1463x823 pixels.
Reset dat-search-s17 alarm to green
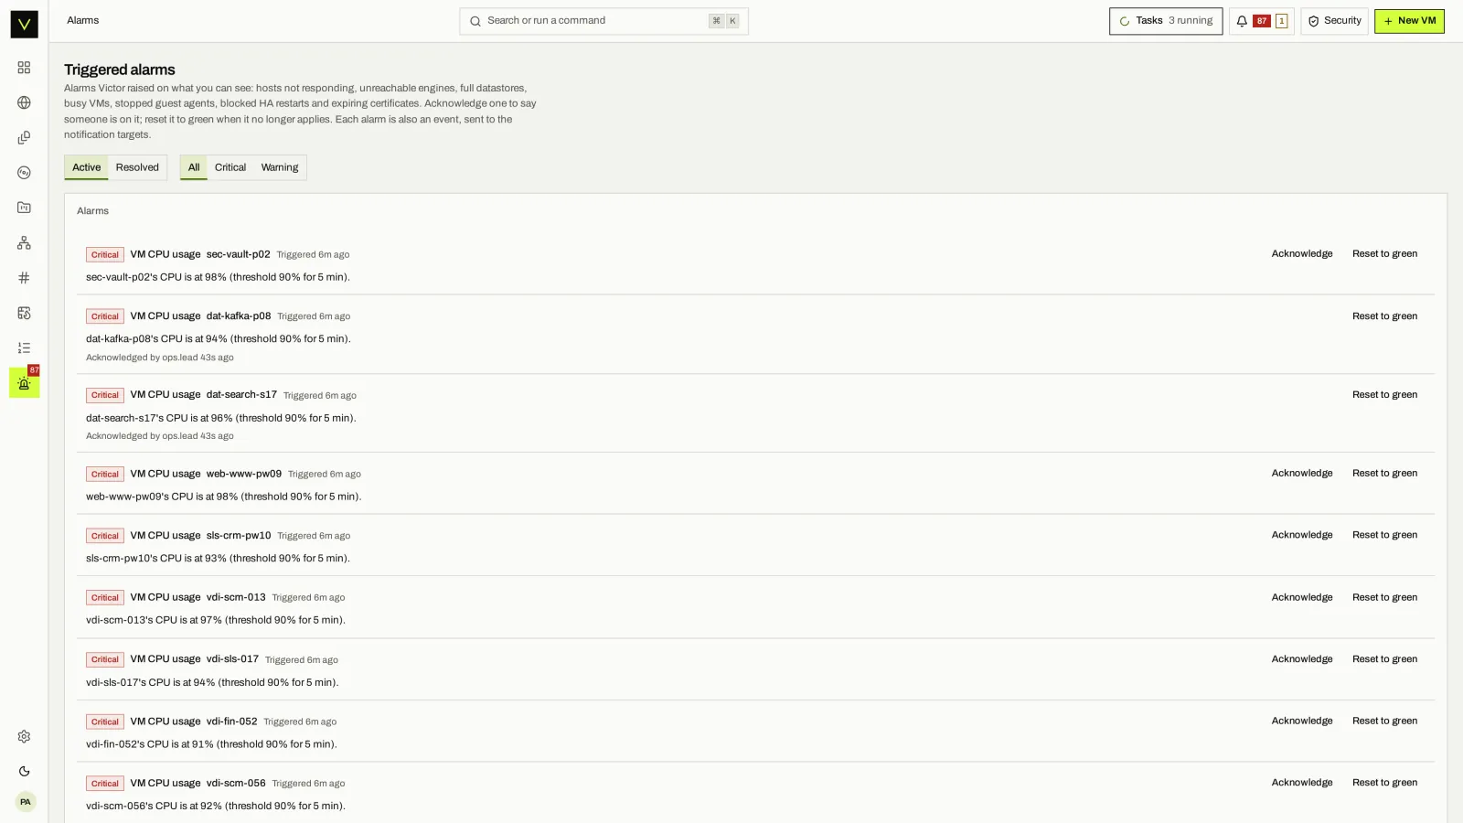[1384, 395]
